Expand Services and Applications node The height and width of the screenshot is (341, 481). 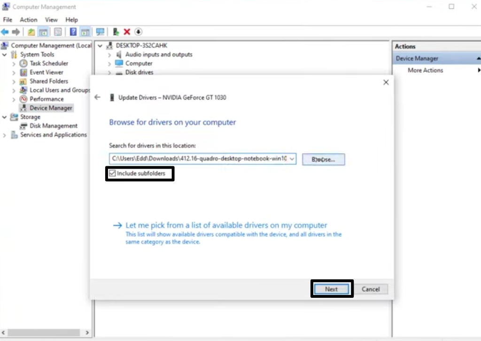point(4,135)
